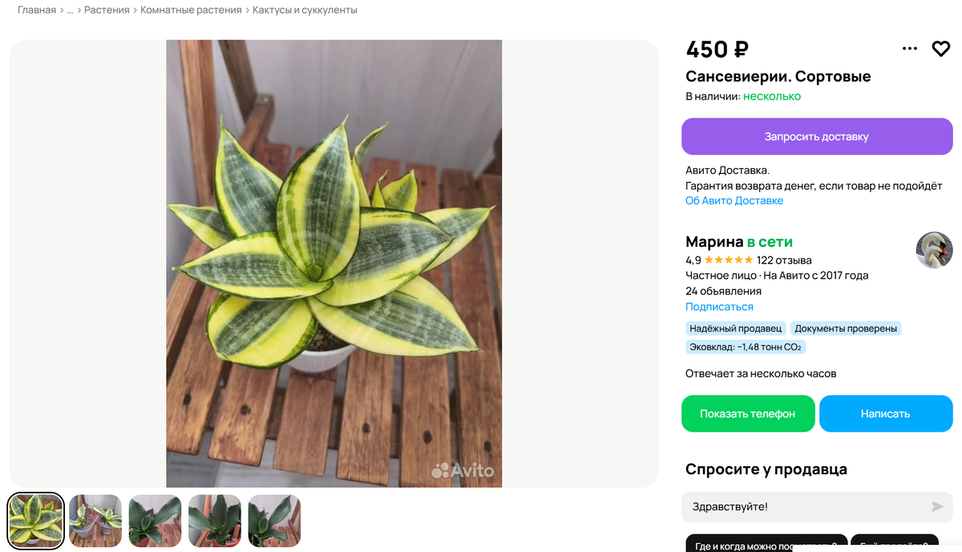Add listing to favorites with heart icon

(x=940, y=49)
